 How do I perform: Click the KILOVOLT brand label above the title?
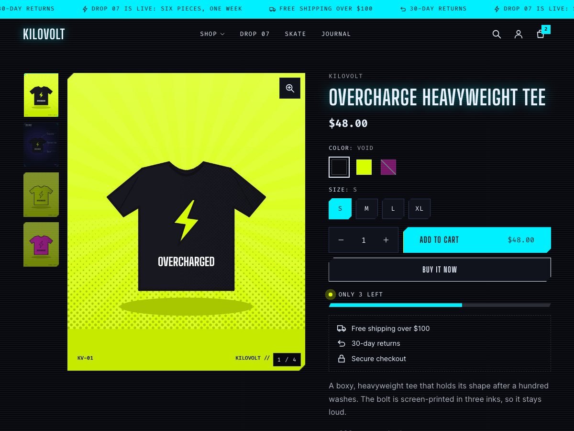click(x=346, y=76)
